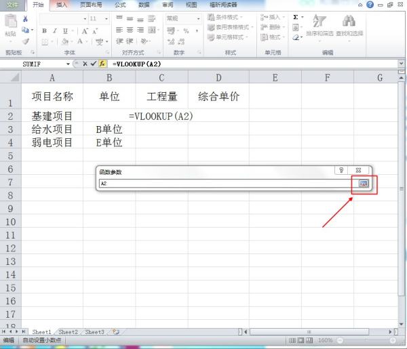Switch to Sheet3 tab

click(94, 332)
